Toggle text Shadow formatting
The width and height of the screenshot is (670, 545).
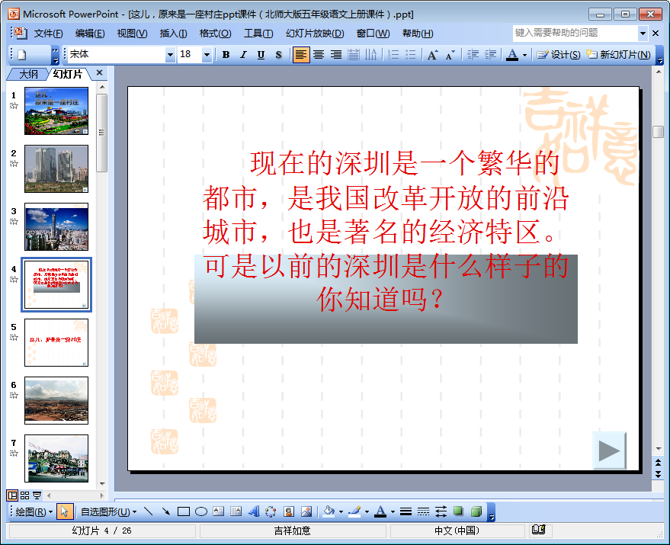pyautogui.click(x=279, y=55)
